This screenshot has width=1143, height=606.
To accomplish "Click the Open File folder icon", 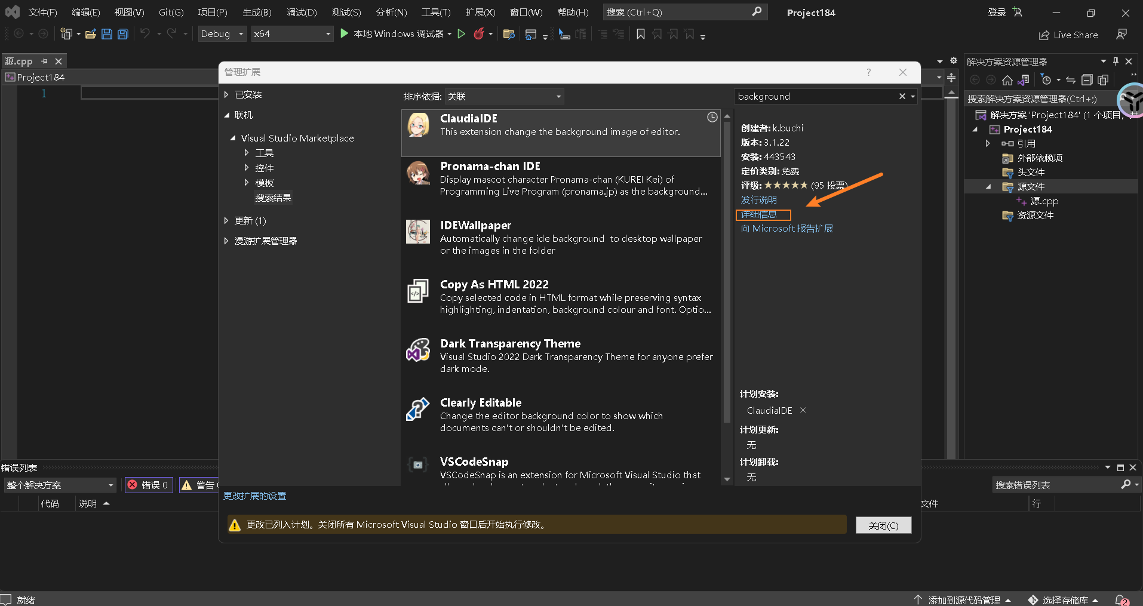I will 91,34.
